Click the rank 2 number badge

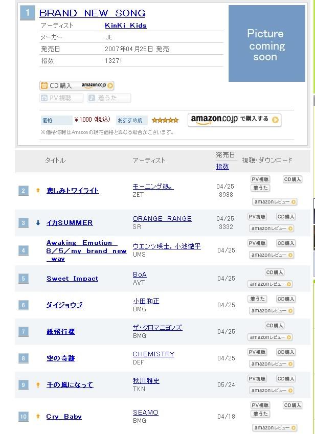[x=24, y=191]
